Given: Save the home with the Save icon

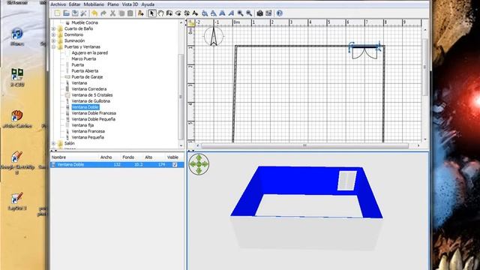Looking at the screenshot, I should 75,13.
